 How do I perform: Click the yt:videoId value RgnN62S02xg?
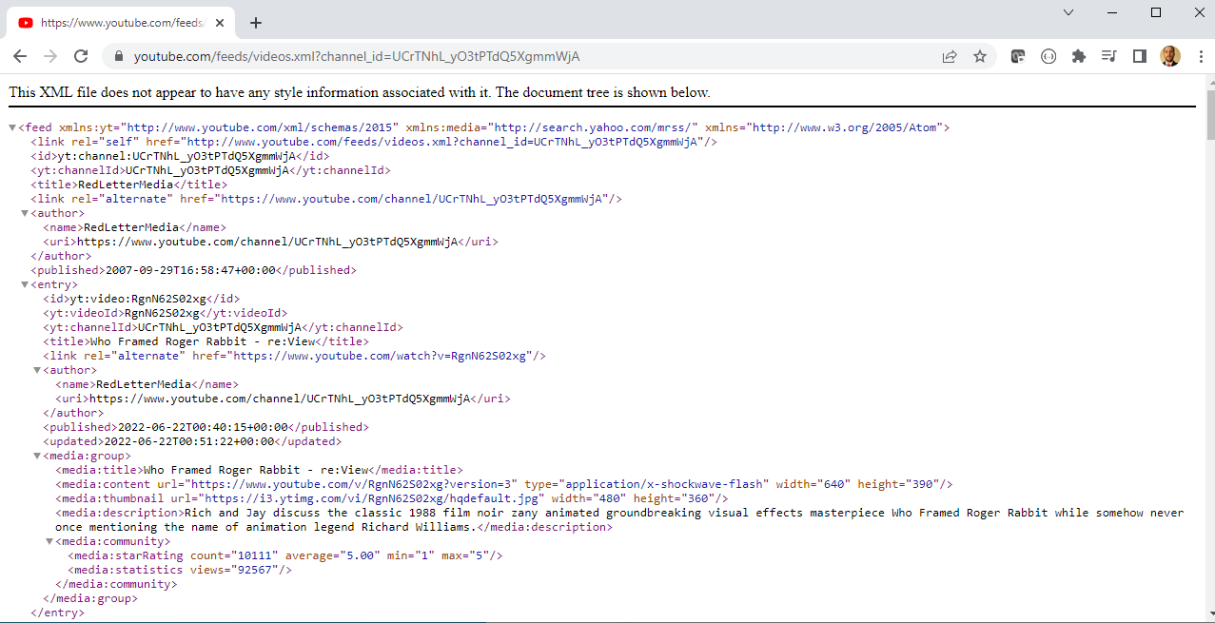[x=163, y=313]
